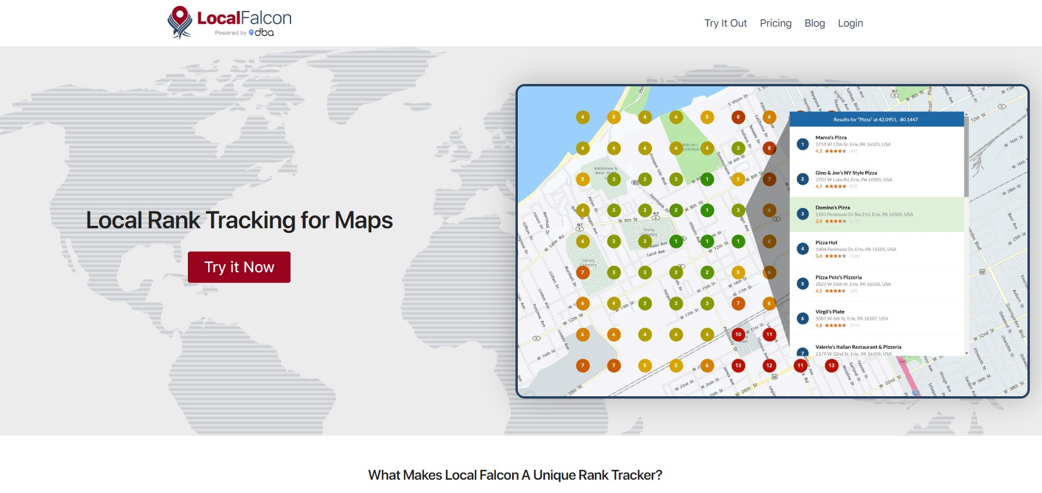Click the "Marco's Pizza" listing in the preview
The width and height of the screenshot is (1042, 493).
[x=877, y=144]
